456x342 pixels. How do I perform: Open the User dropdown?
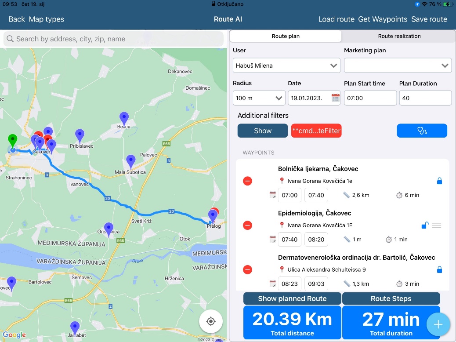point(286,65)
